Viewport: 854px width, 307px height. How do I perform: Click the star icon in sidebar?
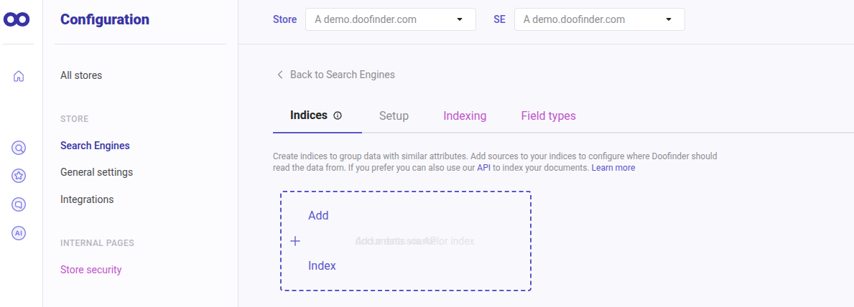(19, 176)
